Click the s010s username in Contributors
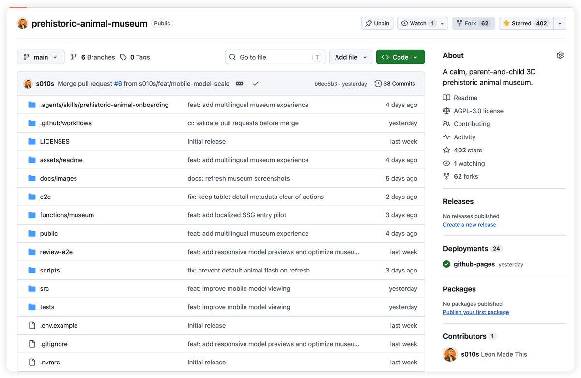Viewport: 581px width, 378px height. [470, 354]
